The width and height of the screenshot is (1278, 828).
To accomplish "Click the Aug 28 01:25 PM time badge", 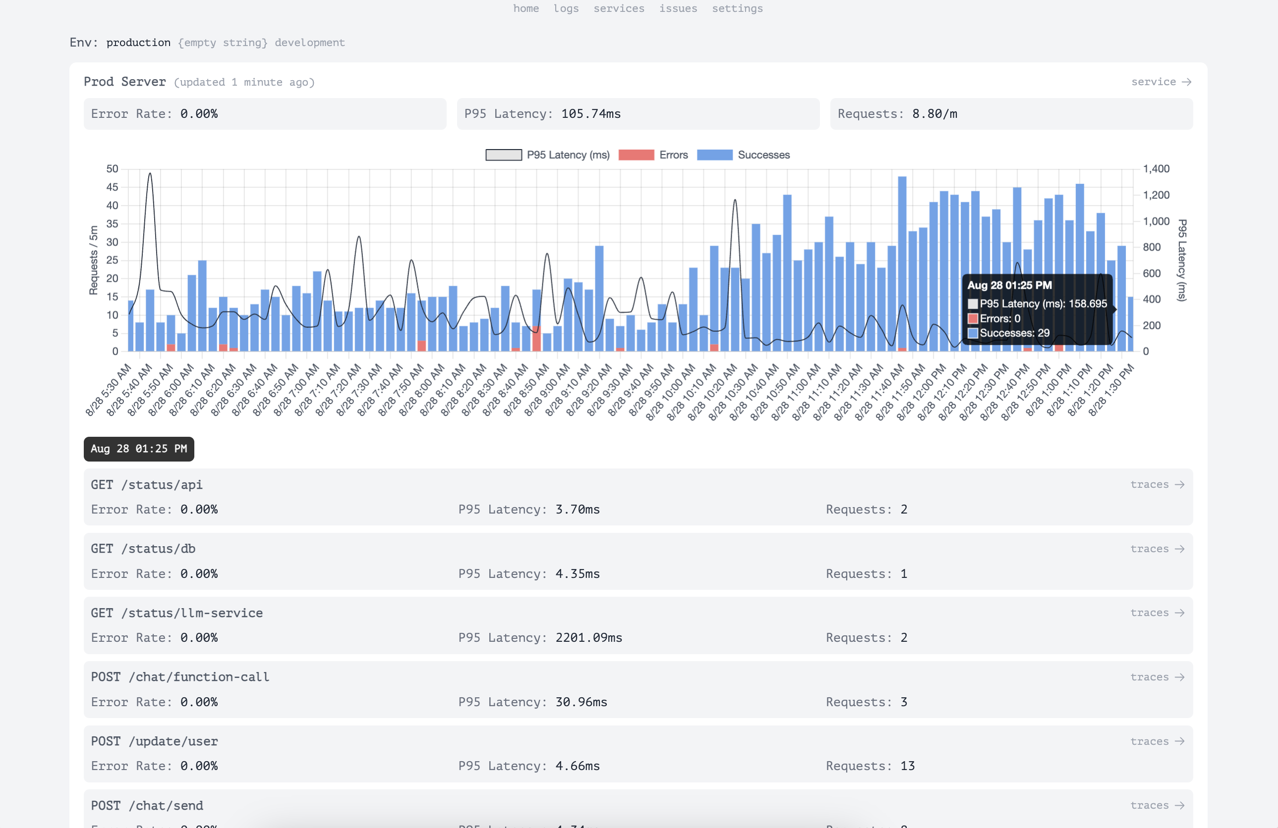I will point(138,449).
